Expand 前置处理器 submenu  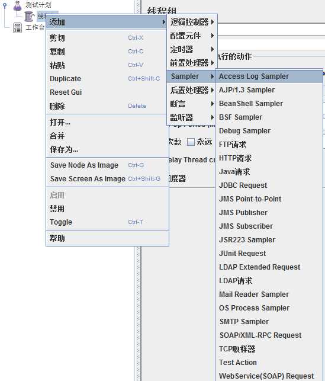pyautogui.click(x=192, y=63)
